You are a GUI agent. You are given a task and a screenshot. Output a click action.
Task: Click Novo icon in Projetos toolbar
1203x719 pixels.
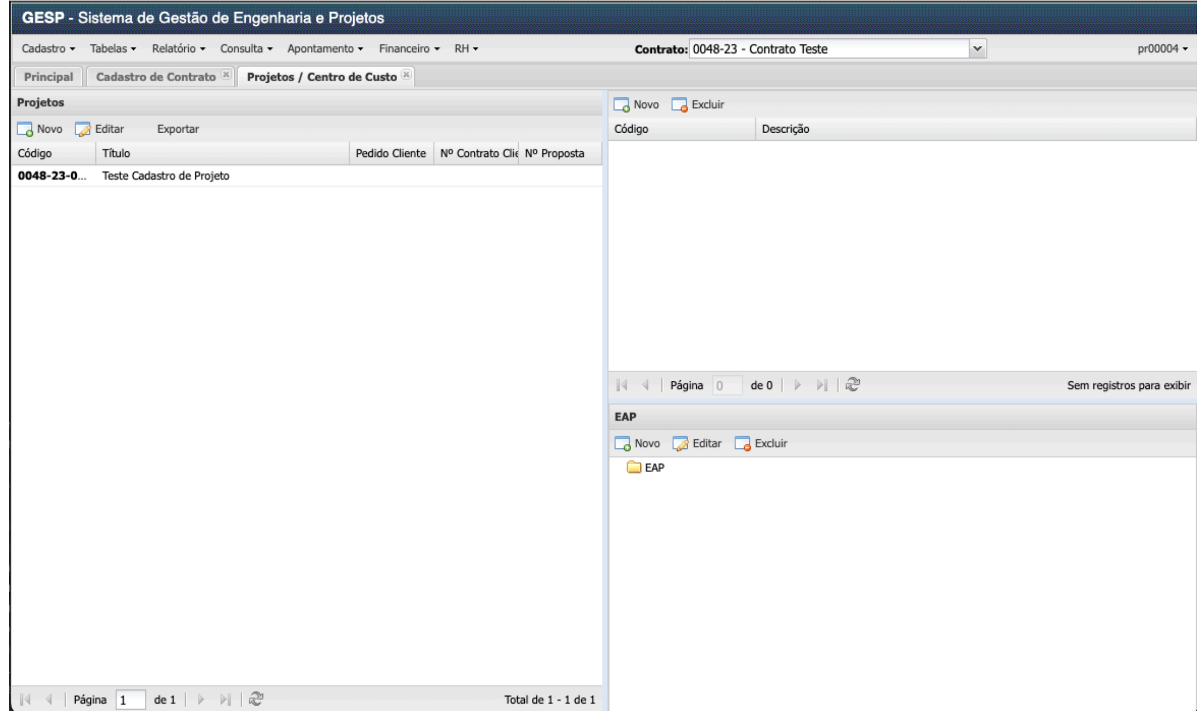[25, 129]
